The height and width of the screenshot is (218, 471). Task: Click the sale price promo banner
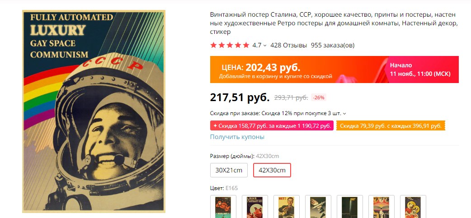(334, 70)
